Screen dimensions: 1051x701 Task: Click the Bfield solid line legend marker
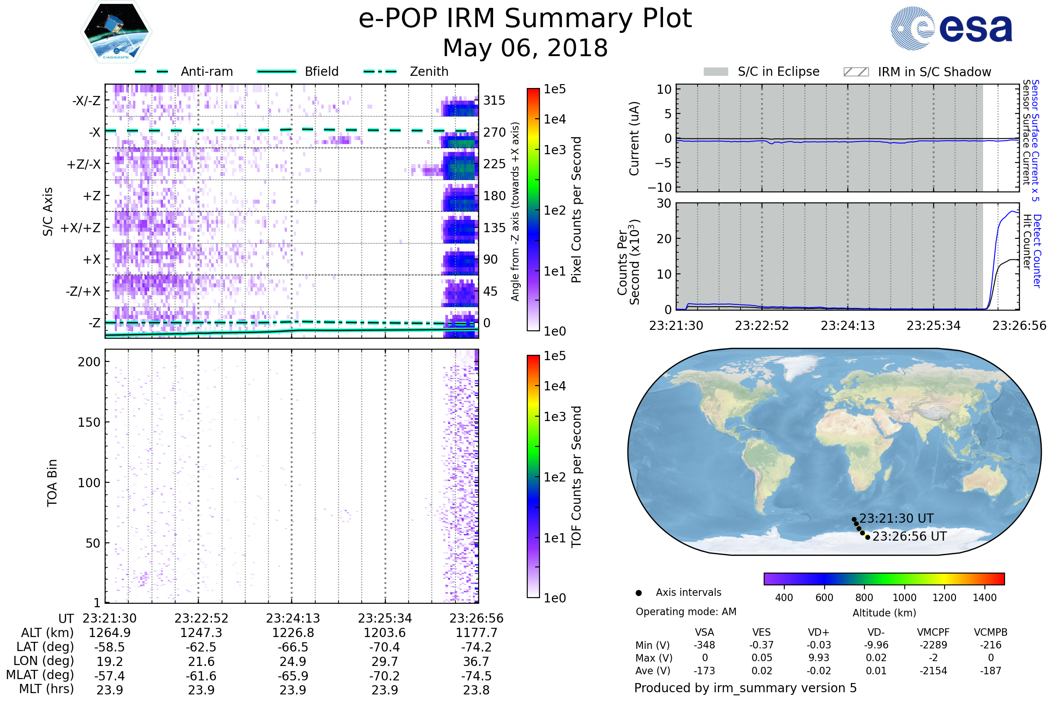tap(276, 71)
